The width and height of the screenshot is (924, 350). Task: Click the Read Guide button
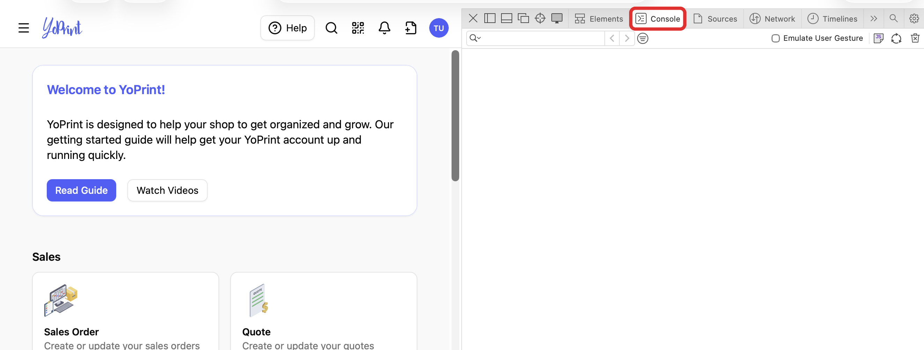click(x=81, y=190)
